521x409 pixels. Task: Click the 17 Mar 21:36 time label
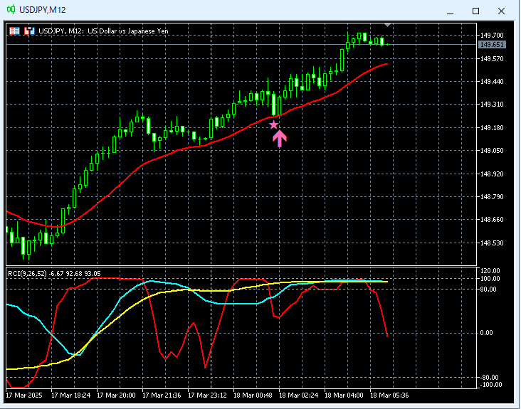162,395
